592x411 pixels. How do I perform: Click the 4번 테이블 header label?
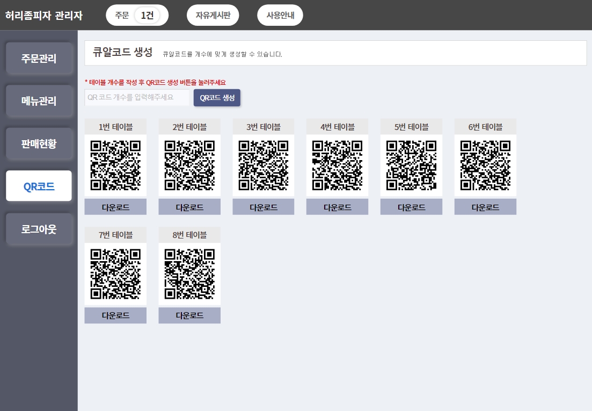[337, 126]
